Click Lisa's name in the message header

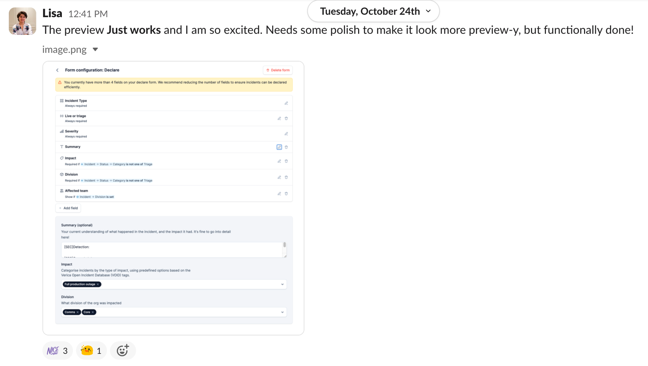[x=52, y=13]
